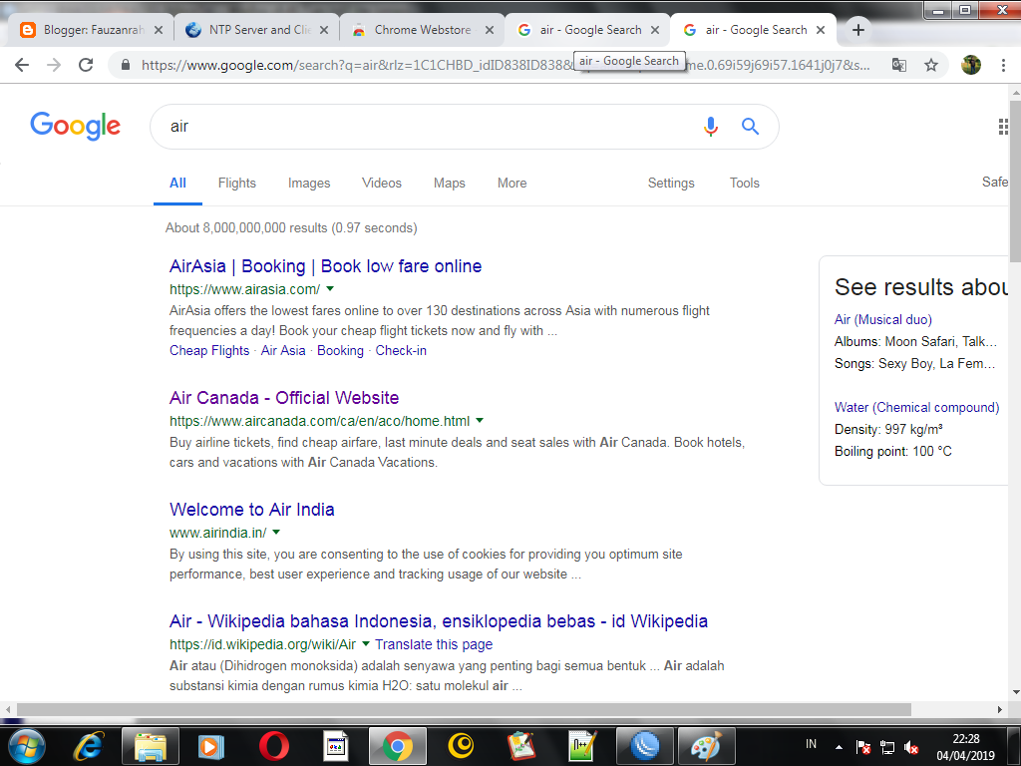The height and width of the screenshot is (766, 1021).
Task: Select the Images search tab
Action: click(x=309, y=184)
